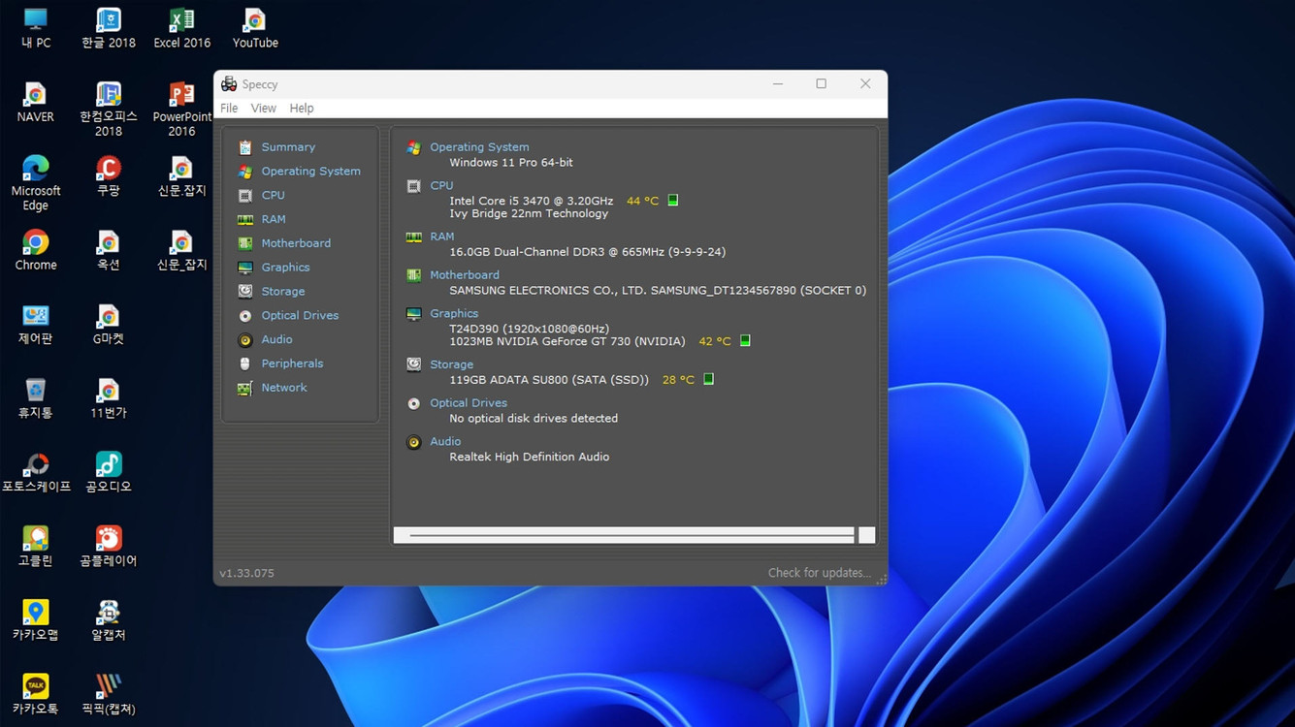Maximize the Speccy window
Viewport: 1295px width, 727px height.
(821, 84)
